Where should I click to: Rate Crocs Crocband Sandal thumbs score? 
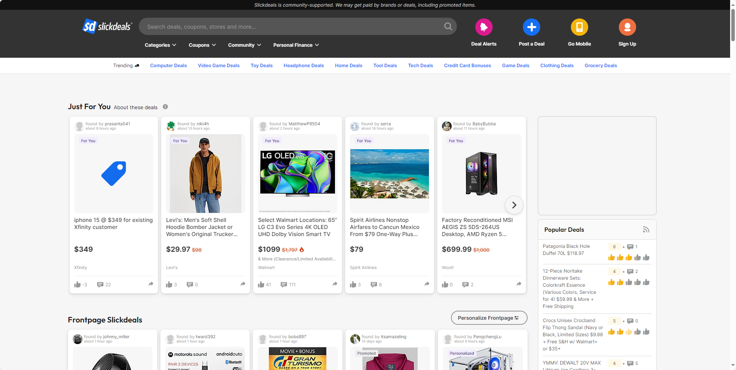pyautogui.click(x=629, y=332)
